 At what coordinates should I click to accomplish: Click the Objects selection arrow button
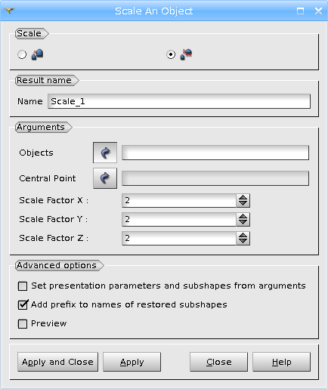[105, 153]
